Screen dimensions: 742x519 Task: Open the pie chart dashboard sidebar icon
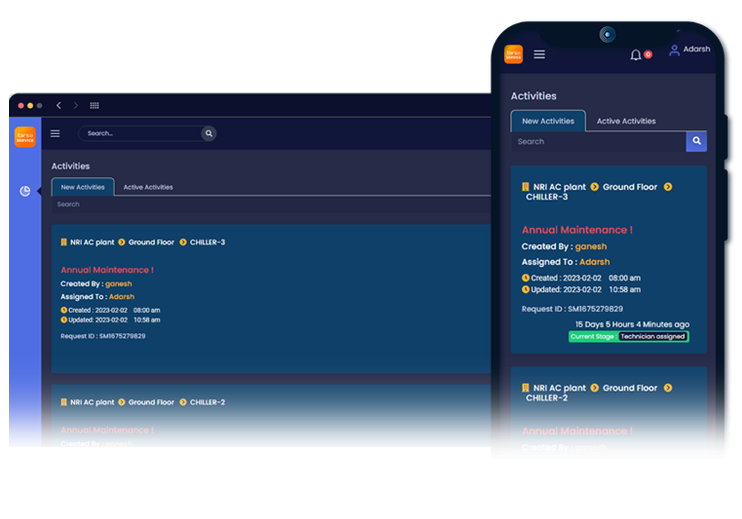pos(24,191)
